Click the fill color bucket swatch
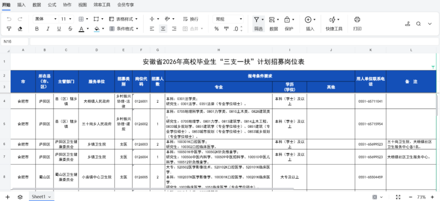Image resolution: width=440 pixels, height=201 pixels. tap(97, 29)
